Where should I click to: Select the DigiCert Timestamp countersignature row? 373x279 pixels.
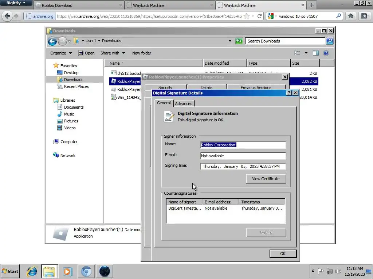pos(225,208)
